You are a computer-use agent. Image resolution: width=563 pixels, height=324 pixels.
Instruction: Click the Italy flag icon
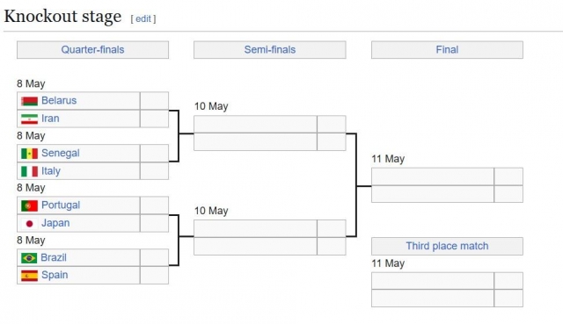(x=29, y=171)
